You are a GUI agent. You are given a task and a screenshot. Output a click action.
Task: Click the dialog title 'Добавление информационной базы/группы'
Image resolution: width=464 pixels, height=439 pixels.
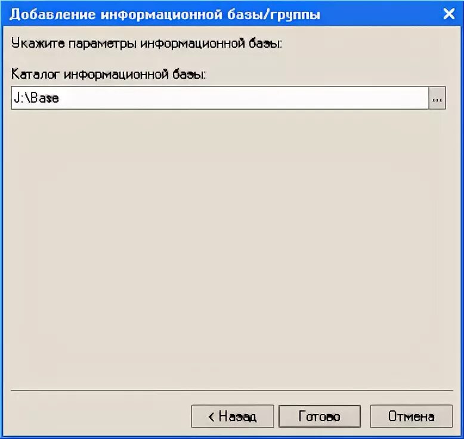coord(165,14)
